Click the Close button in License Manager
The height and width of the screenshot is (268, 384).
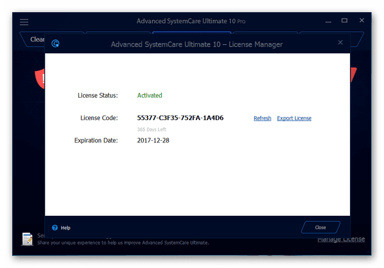pos(321,227)
